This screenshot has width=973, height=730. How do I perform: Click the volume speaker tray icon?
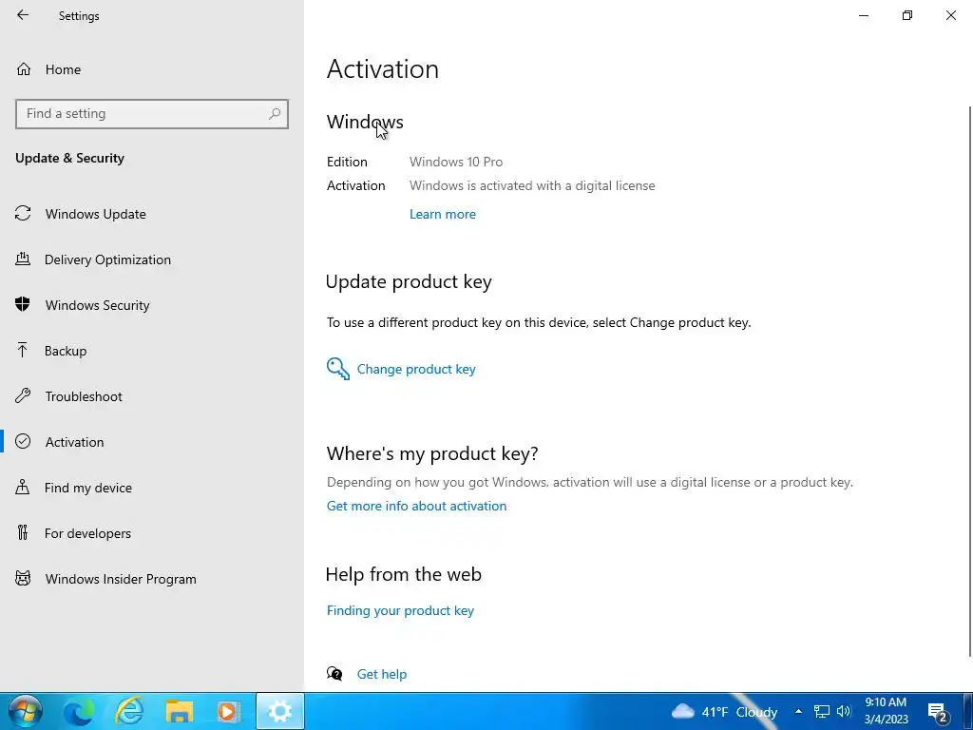[844, 711]
